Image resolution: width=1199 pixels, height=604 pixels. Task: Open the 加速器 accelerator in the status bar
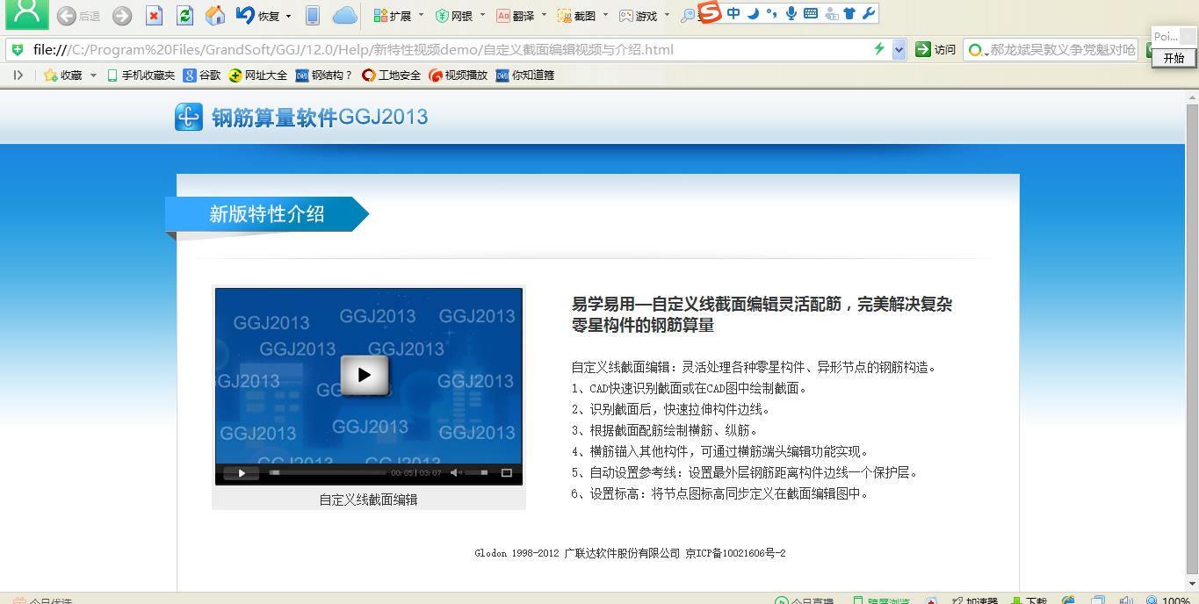click(x=975, y=600)
